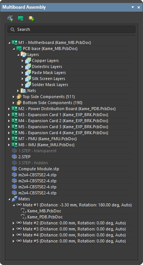This screenshot has width=143, height=265.
Task: Click the add STEP part toolbar icon
Action: (31, 18)
